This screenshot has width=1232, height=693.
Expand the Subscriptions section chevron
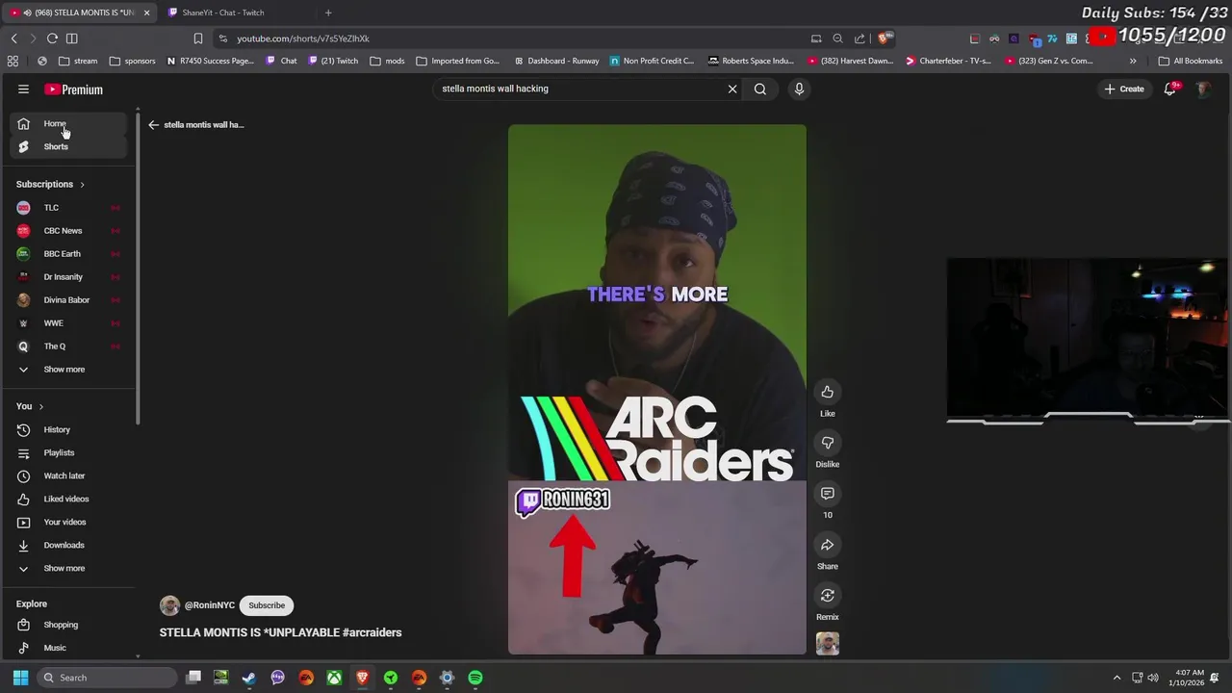click(82, 185)
